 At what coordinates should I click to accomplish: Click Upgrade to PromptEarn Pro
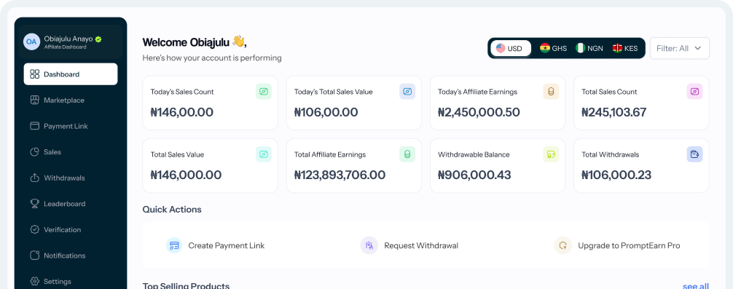617,245
